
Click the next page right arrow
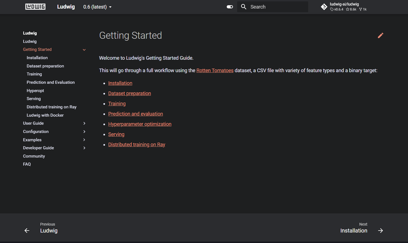tap(380, 231)
